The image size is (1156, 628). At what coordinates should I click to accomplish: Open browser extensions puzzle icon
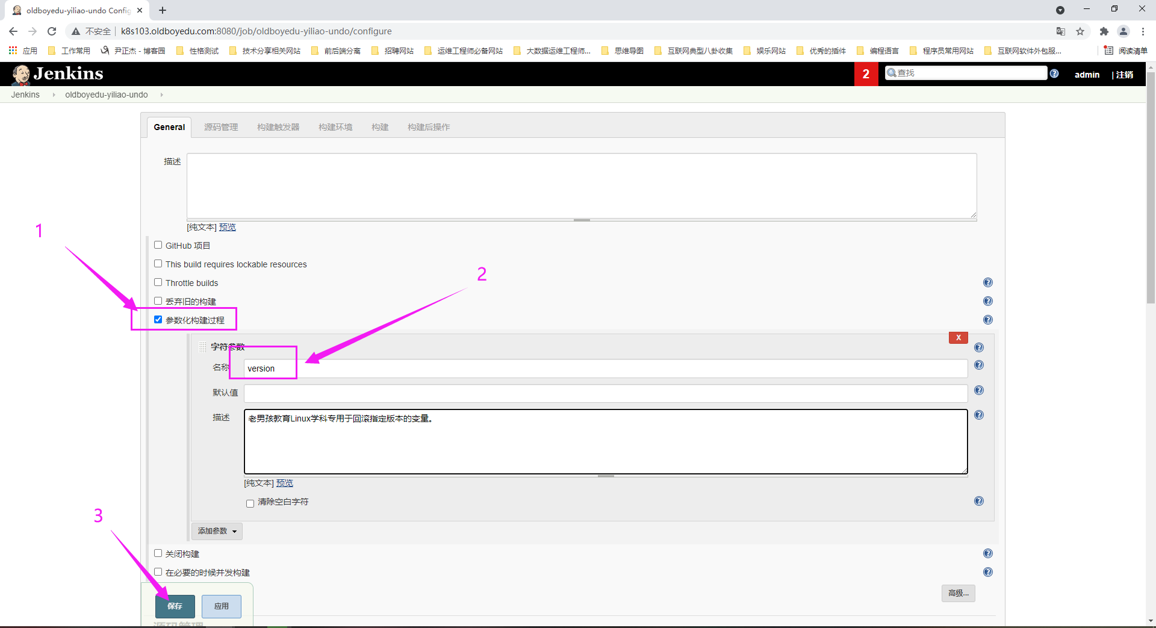tap(1104, 31)
